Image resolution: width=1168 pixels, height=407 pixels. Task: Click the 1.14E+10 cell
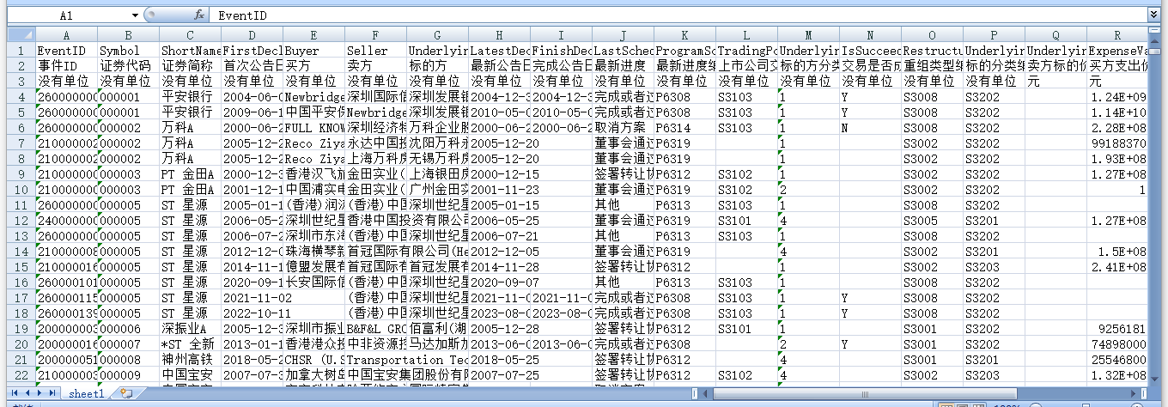pyautogui.click(x=1117, y=112)
